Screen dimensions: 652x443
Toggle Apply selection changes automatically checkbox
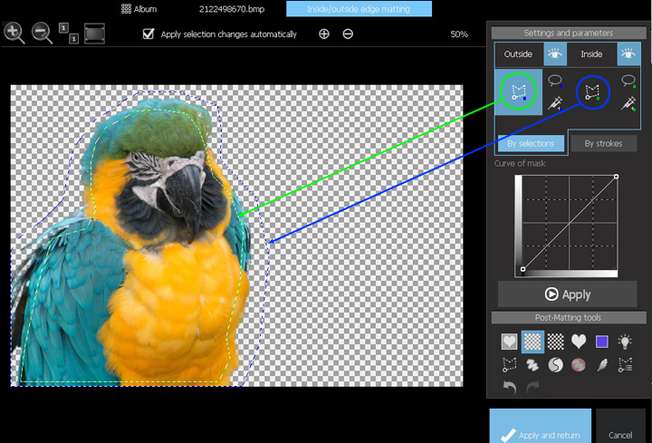149,34
